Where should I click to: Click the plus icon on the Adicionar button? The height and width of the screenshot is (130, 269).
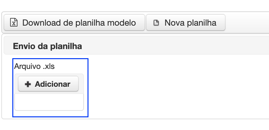pyautogui.click(x=28, y=84)
